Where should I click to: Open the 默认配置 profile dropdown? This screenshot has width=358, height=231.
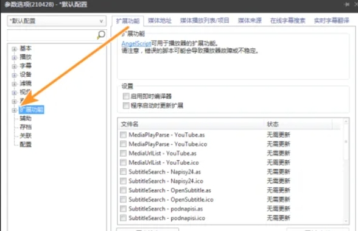coord(57,21)
